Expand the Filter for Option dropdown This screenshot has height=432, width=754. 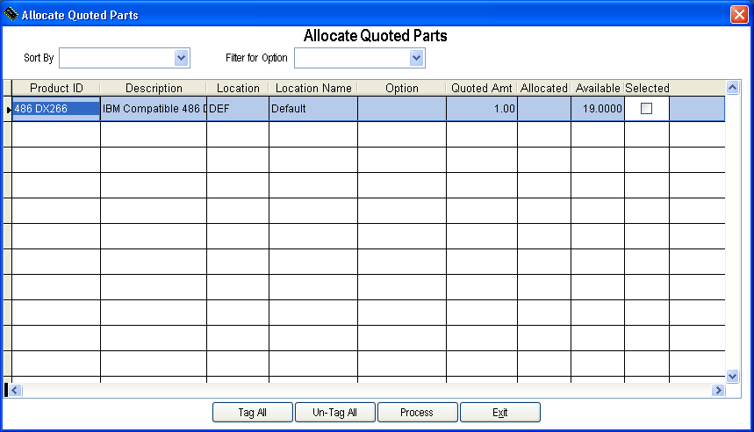click(417, 58)
